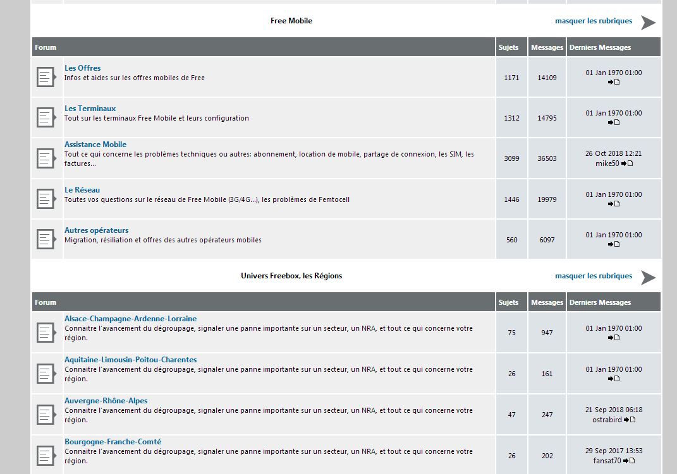Click forum icon beside Alsace-Champagne-Ardenne-Lorraine
This screenshot has width=677, height=474.
[x=46, y=333]
